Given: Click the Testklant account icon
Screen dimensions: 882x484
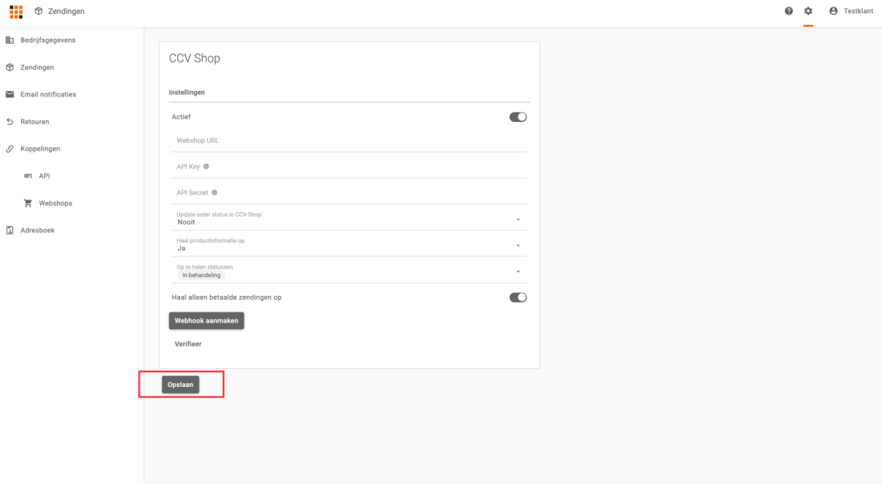Looking at the screenshot, I should pos(833,11).
